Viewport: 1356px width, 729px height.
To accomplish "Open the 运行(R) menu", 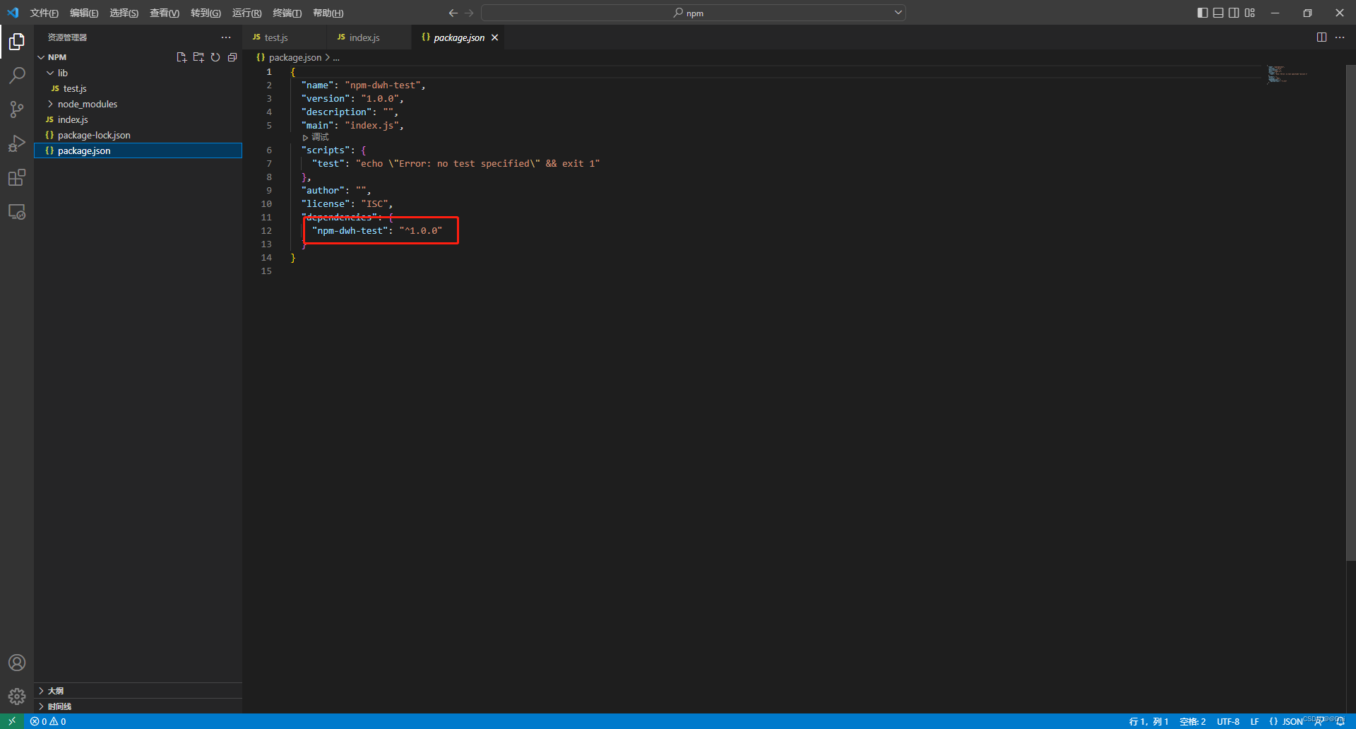I will [x=246, y=13].
